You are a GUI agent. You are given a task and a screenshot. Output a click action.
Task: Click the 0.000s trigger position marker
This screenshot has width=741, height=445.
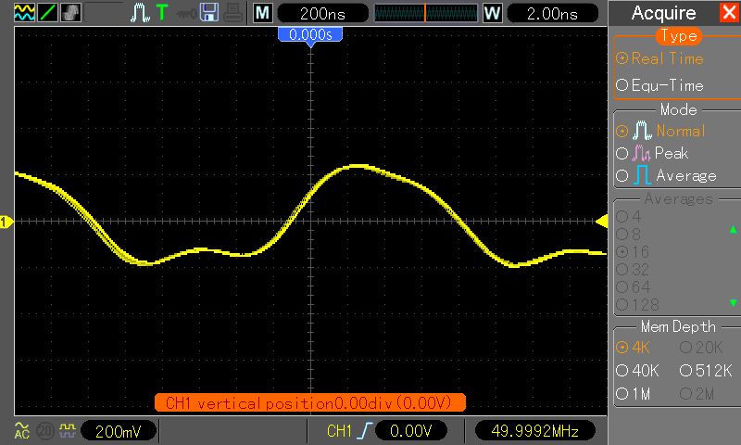(x=310, y=36)
